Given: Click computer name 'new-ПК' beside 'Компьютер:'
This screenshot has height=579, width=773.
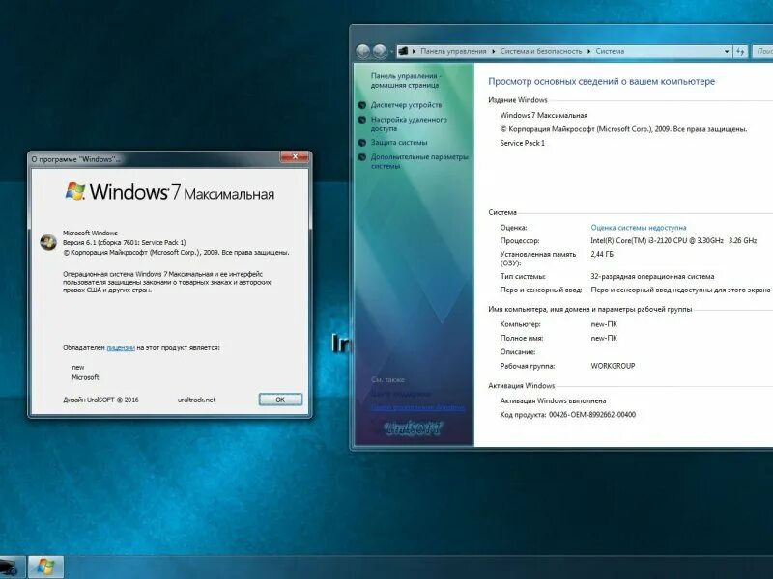Looking at the screenshot, I should pyautogui.click(x=604, y=324).
